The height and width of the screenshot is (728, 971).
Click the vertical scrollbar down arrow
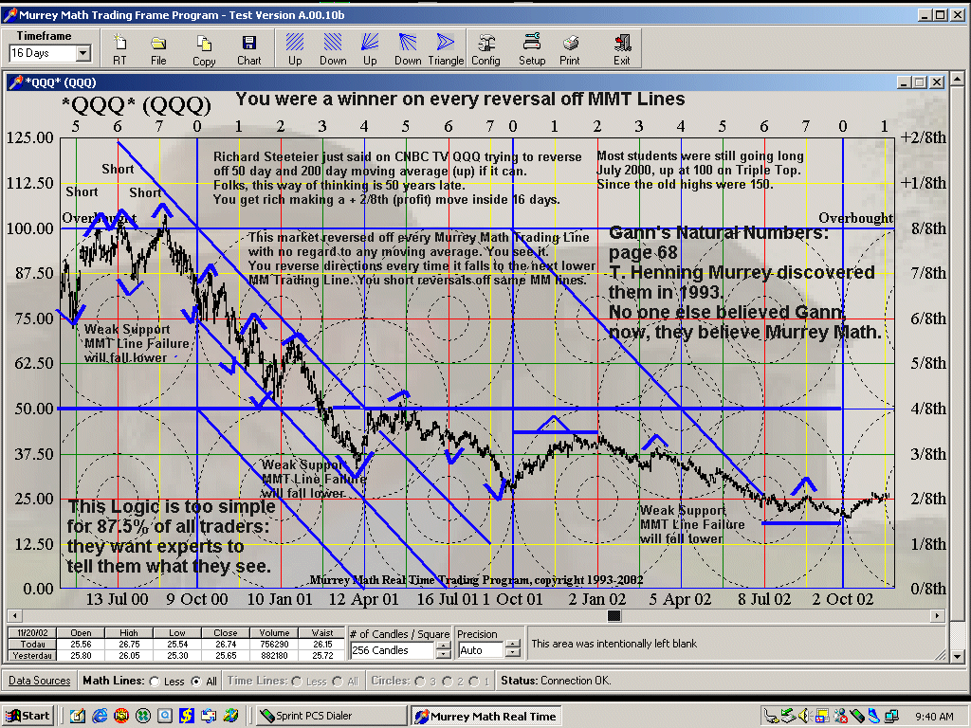click(958, 657)
